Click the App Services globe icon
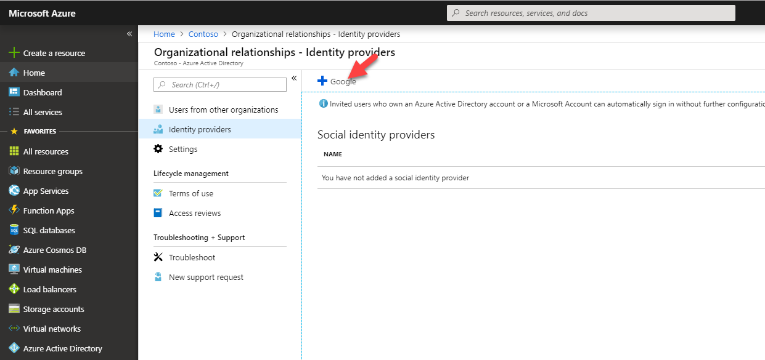Viewport: 765px width, 360px height. (14, 191)
